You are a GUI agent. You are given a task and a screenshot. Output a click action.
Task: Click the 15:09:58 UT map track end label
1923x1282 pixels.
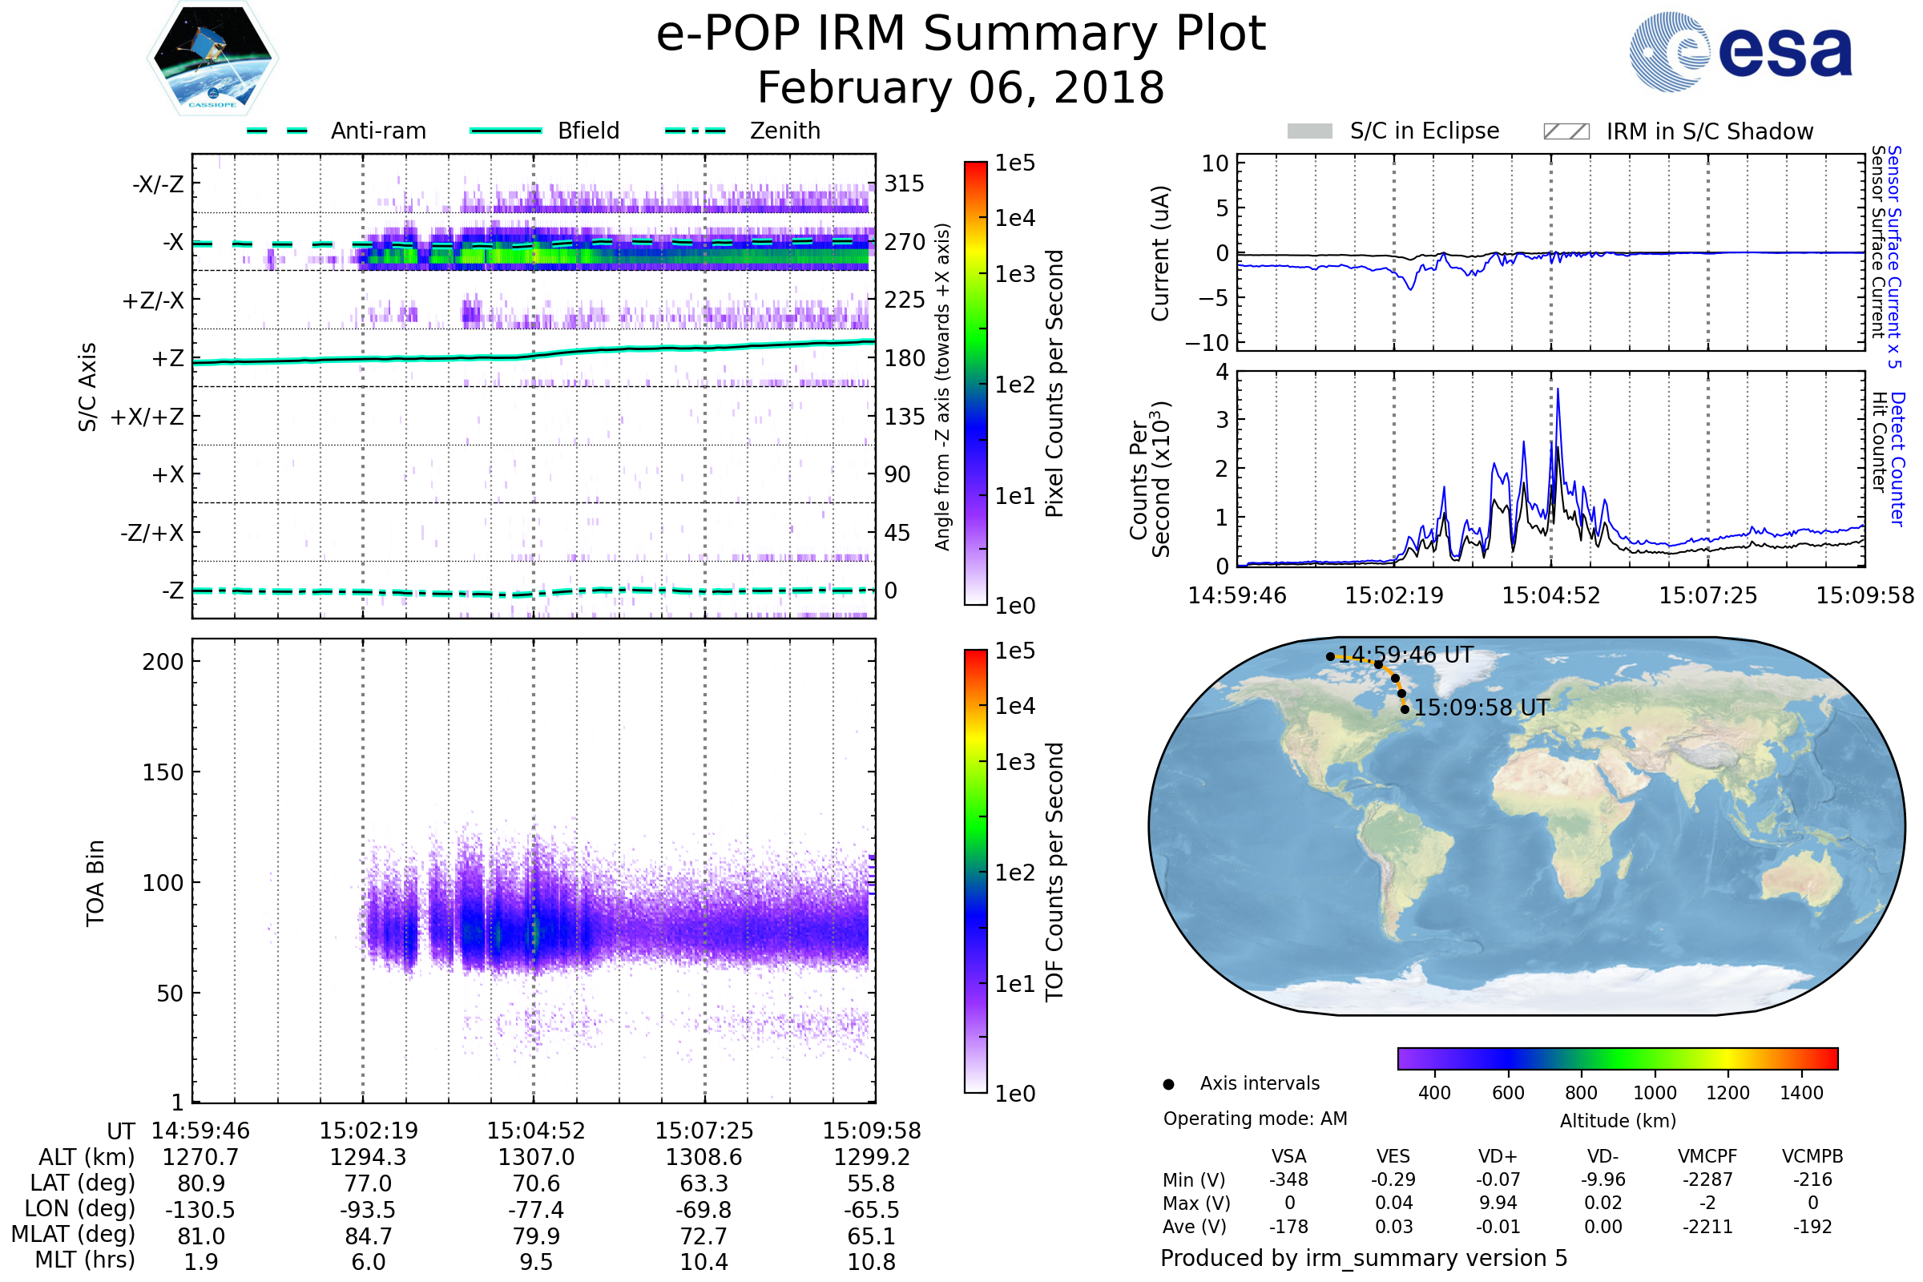(x=1481, y=708)
